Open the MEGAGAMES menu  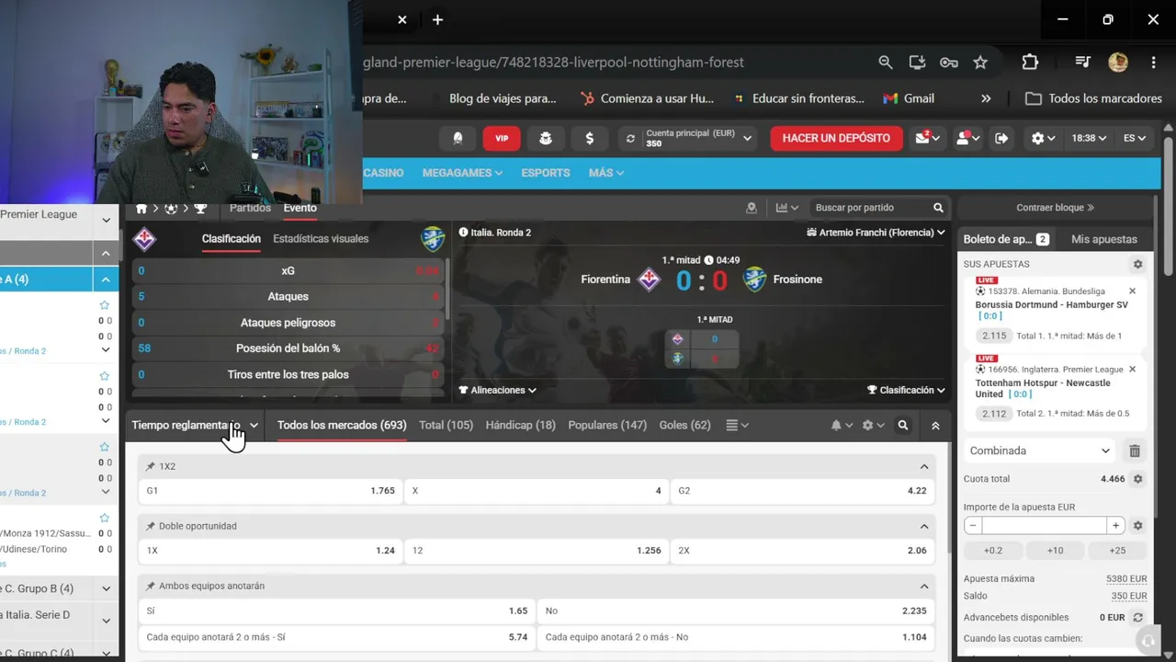tap(462, 173)
